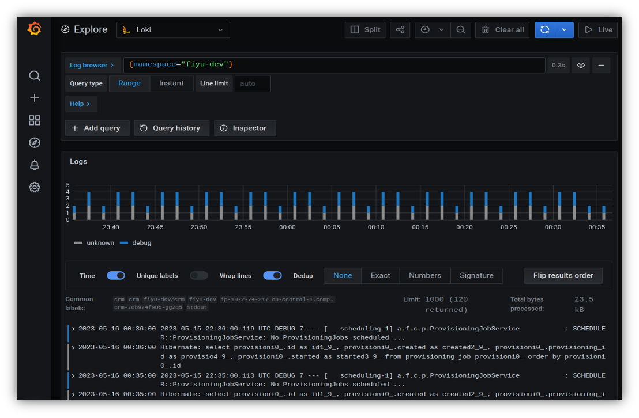
Task: Open the refresh interval dropdown arrow
Action: [x=565, y=30]
